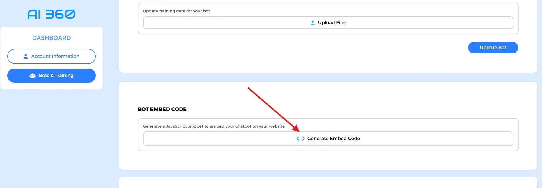Click the BOT EMBED CODE heading
Viewport: 542px width, 188px height.
(x=162, y=109)
